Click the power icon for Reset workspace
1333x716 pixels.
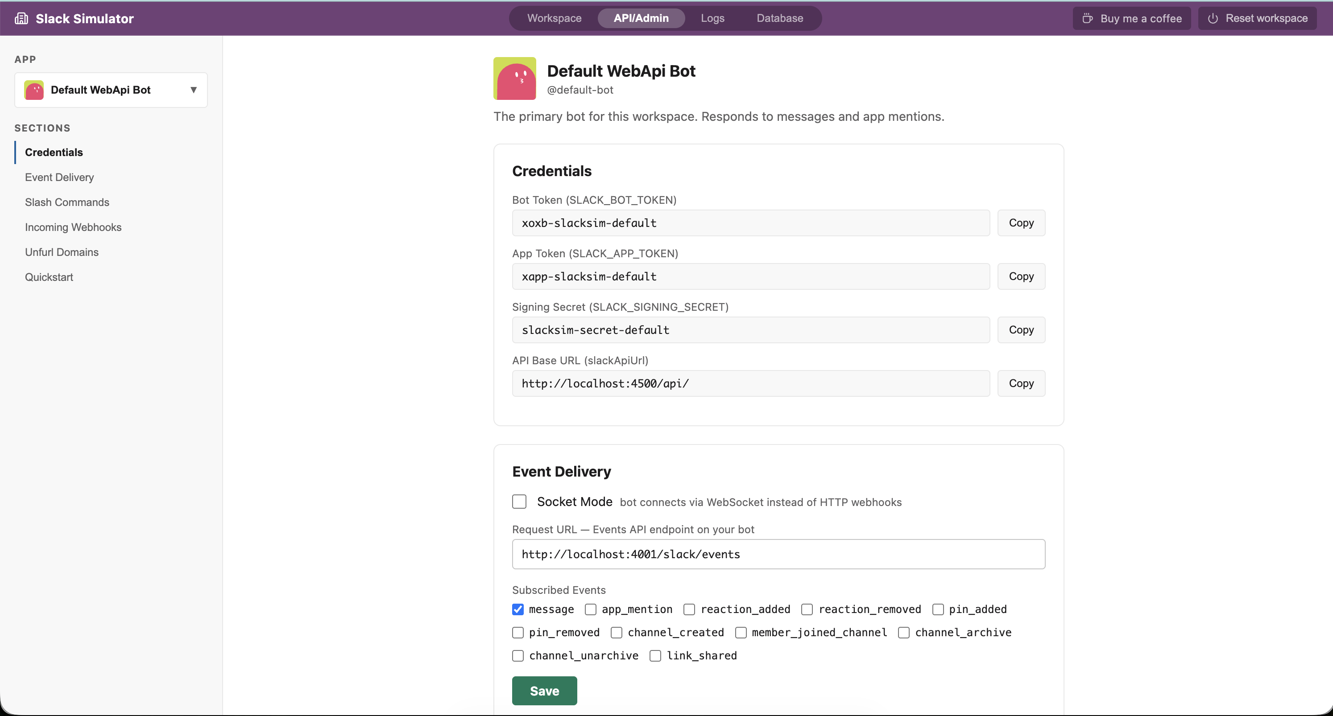click(1213, 19)
